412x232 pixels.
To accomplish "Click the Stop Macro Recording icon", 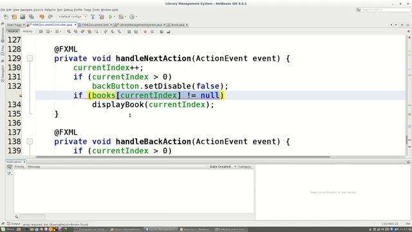I will point(152,32).
